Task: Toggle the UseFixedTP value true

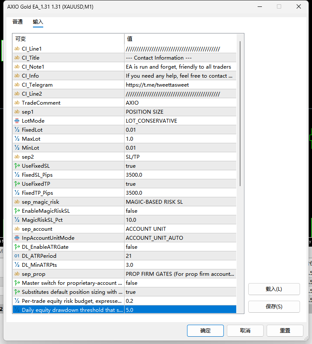Action: coord(180,184)
